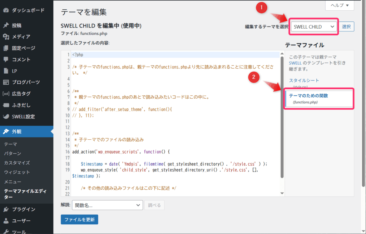
Task: Open スタイルシート theme file
Action: [x=304, y=80]
